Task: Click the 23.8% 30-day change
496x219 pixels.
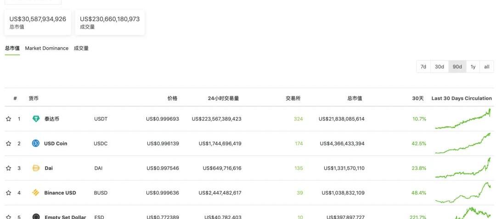Action: (419, 168)
